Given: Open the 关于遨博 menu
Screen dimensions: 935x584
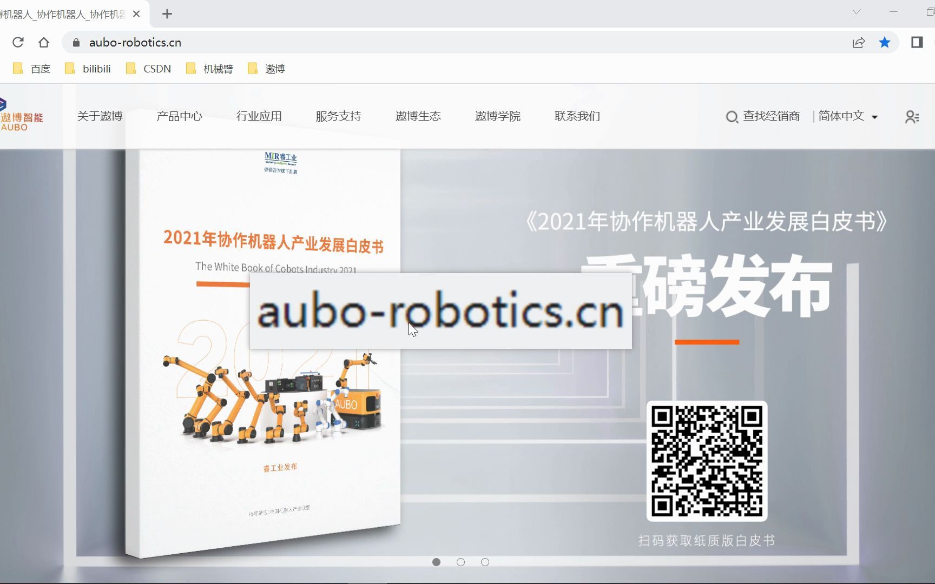Looking at the screenshot, I should click(100, 116).
